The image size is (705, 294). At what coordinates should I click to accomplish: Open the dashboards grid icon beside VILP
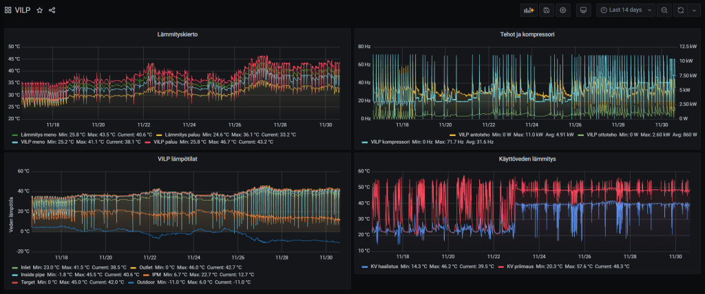coord(8,10)
